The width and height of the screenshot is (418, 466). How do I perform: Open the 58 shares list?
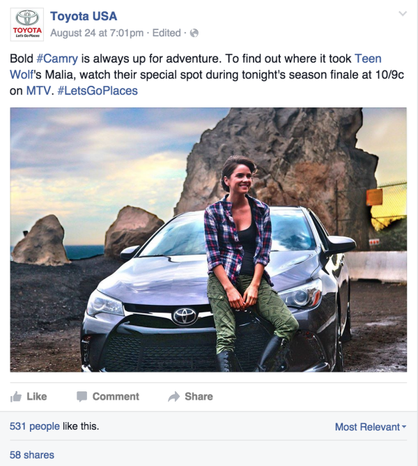(x=32, y=455)
